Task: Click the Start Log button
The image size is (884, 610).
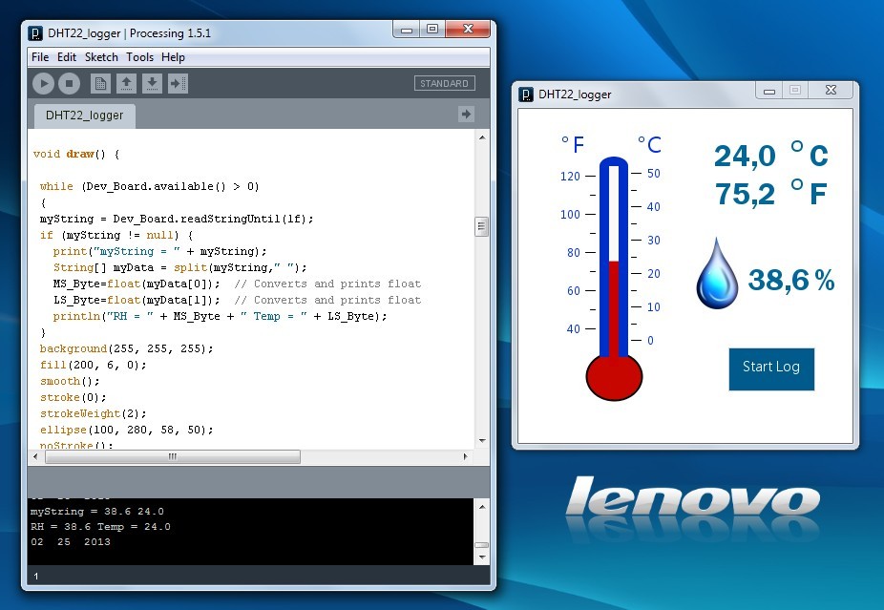Action: [x=771, y=368]
